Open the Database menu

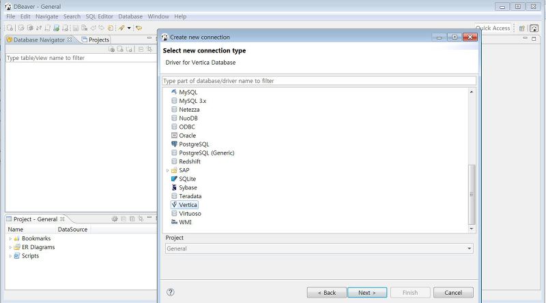tap(130, 16)
